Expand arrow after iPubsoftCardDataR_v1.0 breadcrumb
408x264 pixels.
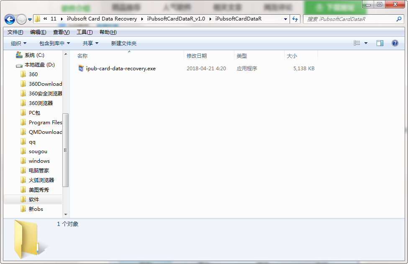click(x=210, y=19)
